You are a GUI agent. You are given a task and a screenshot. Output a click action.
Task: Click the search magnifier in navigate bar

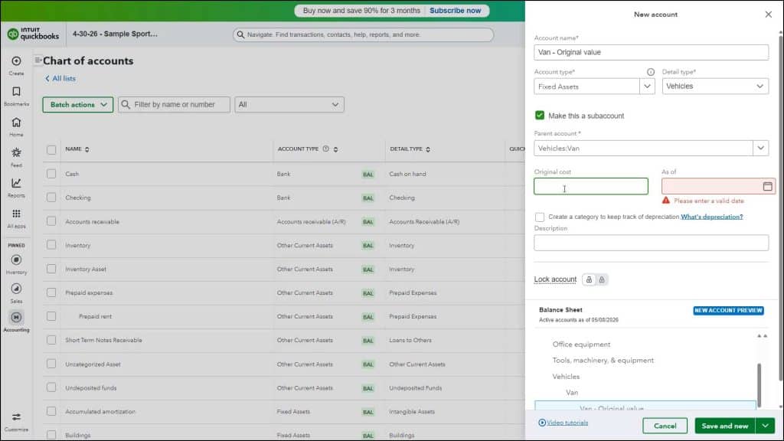[240, 34]
